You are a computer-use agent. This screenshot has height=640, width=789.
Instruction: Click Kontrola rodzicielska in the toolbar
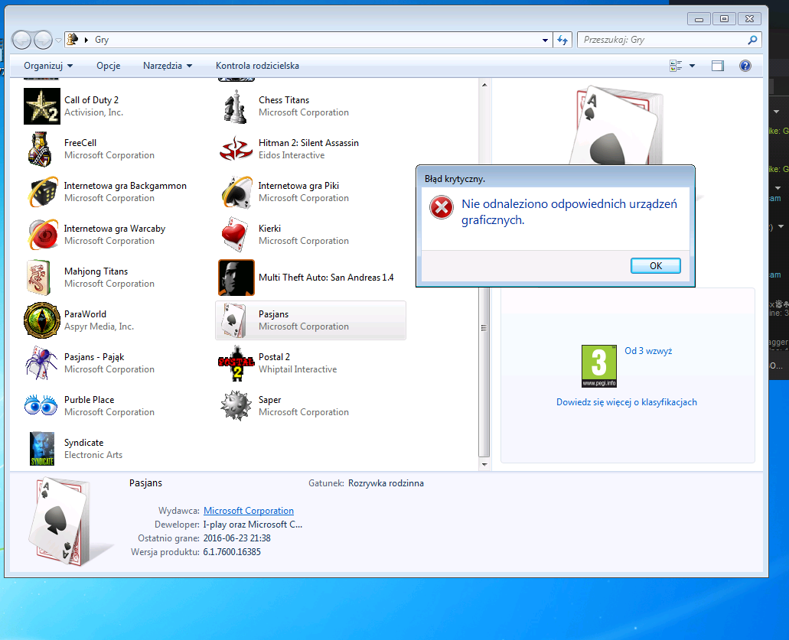257,66
